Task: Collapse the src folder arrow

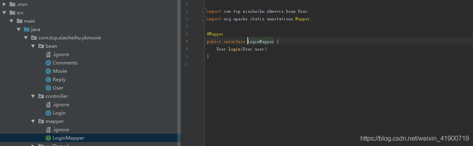Action: pos(4,13)
